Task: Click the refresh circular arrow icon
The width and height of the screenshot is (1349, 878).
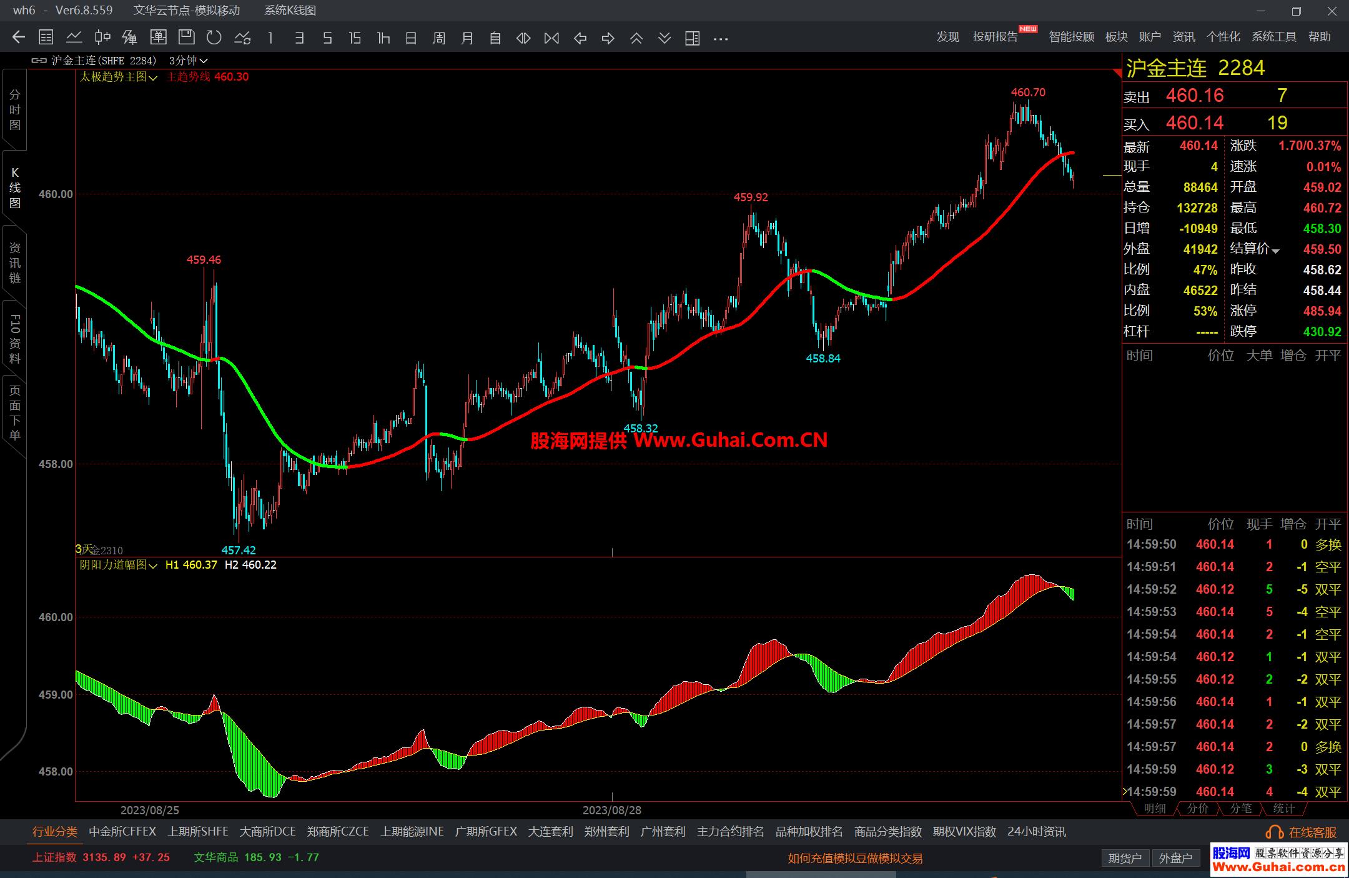Action: tap(214, 37)
